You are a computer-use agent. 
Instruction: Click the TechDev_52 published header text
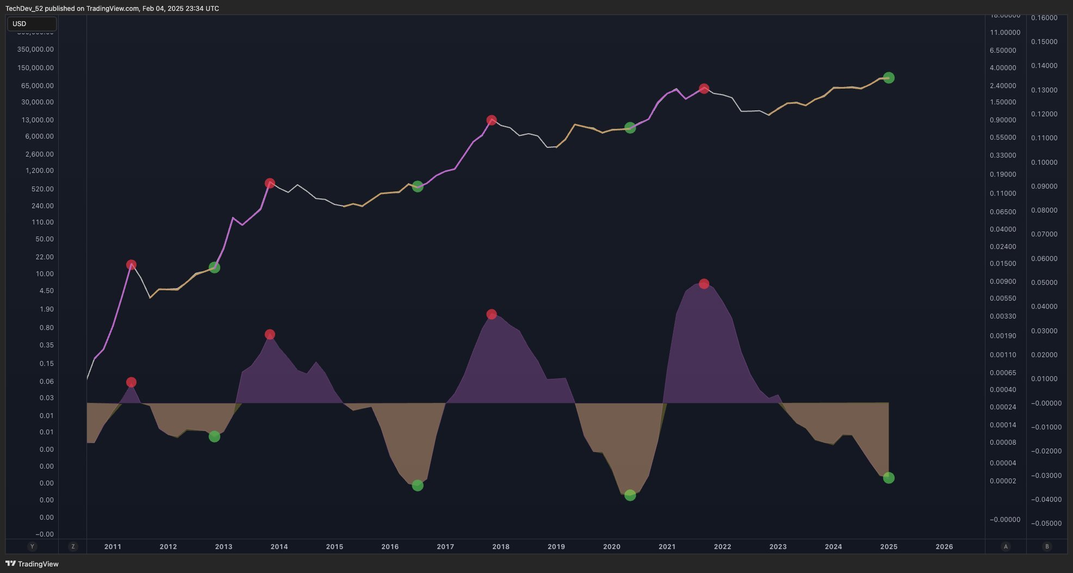[112, 9]
